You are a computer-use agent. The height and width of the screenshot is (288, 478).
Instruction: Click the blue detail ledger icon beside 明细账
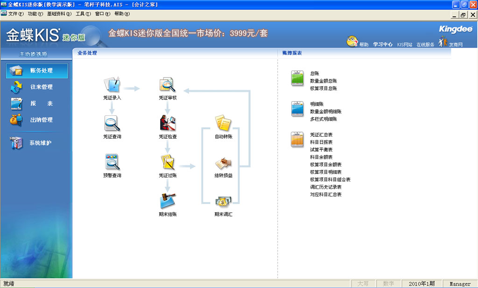point(297,108)
